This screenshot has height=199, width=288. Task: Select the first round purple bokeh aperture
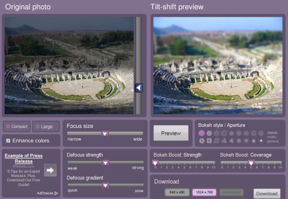coord(202,133)
